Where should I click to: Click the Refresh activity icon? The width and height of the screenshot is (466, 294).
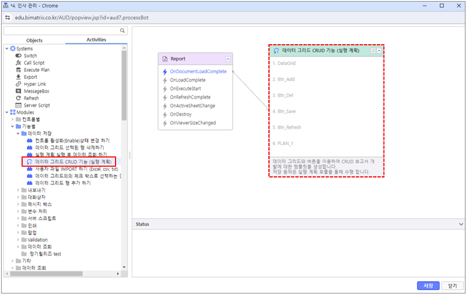point(18,98)
